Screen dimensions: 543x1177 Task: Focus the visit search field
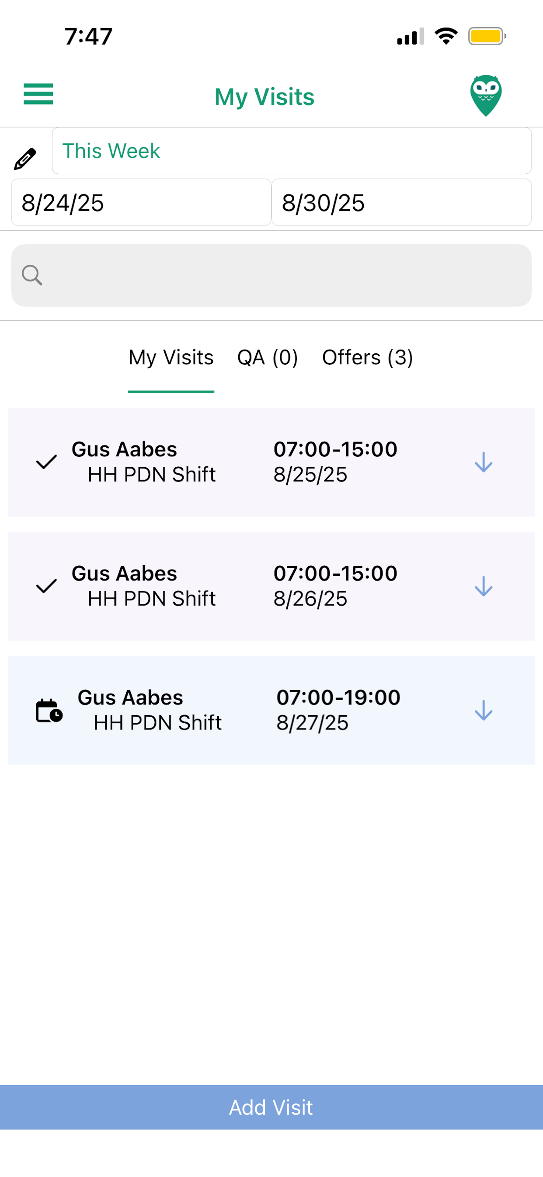click(x=271, y=275)
